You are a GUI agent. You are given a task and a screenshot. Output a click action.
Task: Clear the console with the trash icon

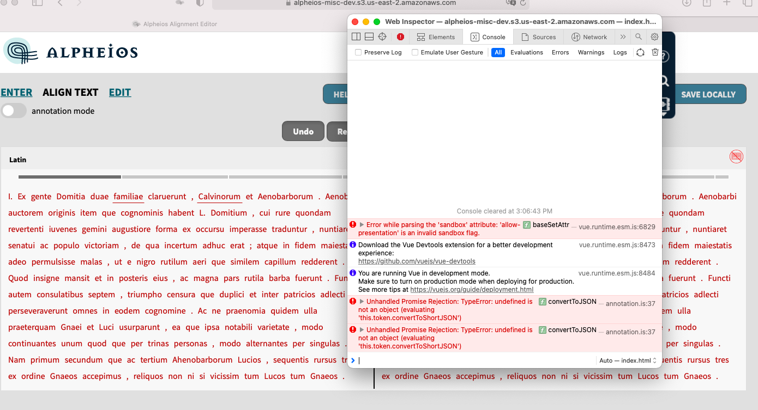point(655,52)
